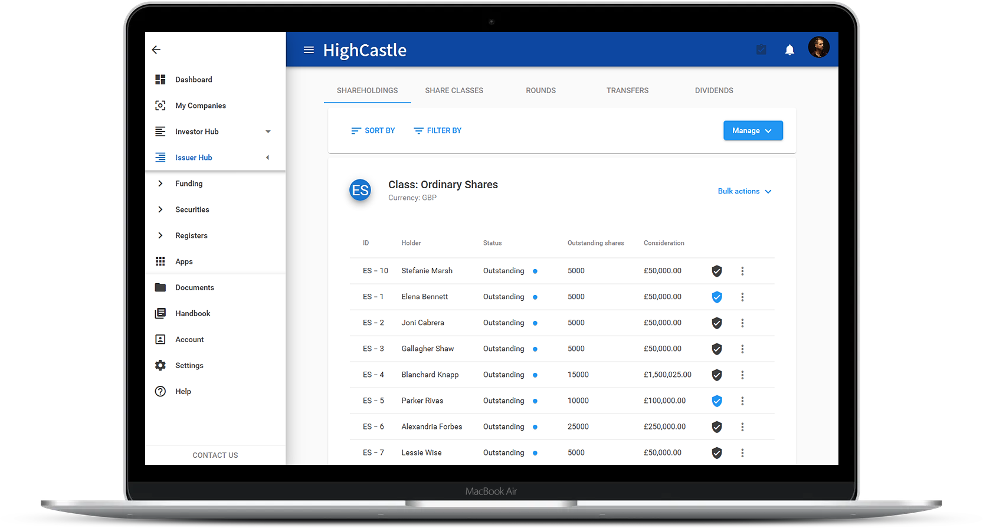Click the Consideration column header
983x528 pixels.
pyautogui.click(x=664, y=243)
